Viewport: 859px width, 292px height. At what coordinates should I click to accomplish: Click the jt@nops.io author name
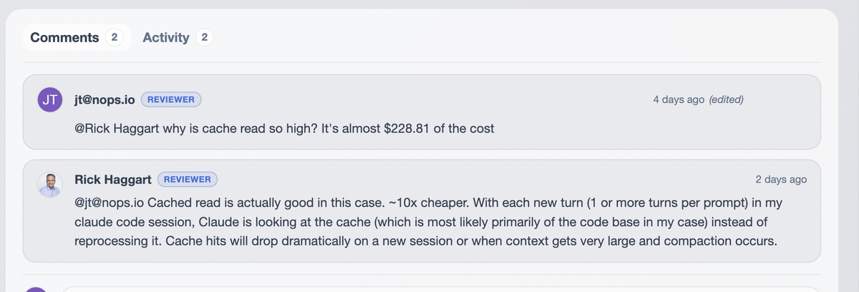tap(105, 99)
